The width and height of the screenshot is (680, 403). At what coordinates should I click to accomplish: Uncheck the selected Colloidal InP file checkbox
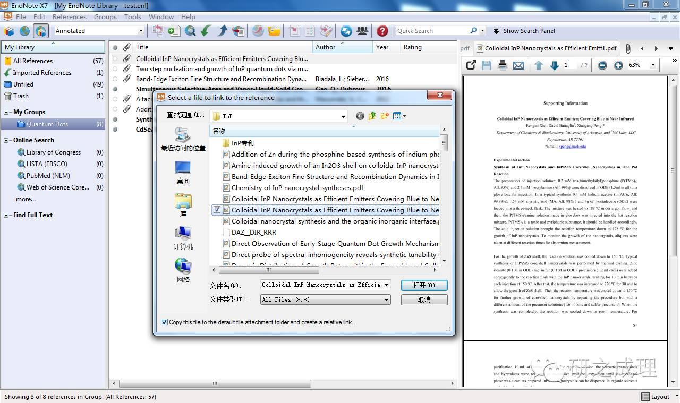216,210
